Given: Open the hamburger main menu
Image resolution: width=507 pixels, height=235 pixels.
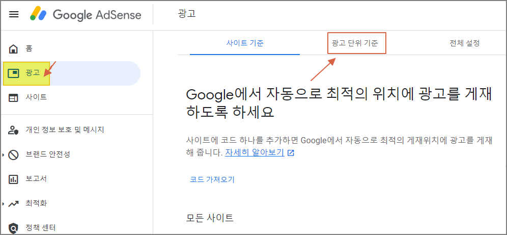Looking at the screenshot, I should pos(14,15).
